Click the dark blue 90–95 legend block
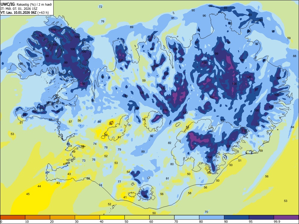The height and width of the screenshot is (224, 299). (x=237, y=217)
